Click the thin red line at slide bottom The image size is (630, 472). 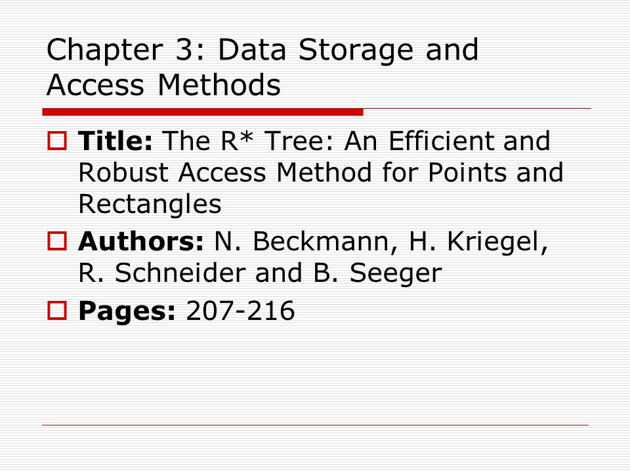pyautogui.click(x=316, y=425)
